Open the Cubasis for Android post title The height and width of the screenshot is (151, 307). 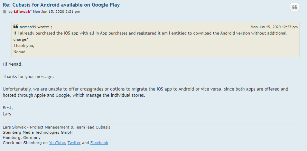coord(61,5)
